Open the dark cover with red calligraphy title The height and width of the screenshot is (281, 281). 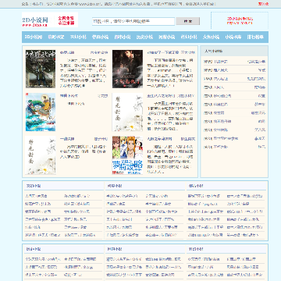pos(127,69)
